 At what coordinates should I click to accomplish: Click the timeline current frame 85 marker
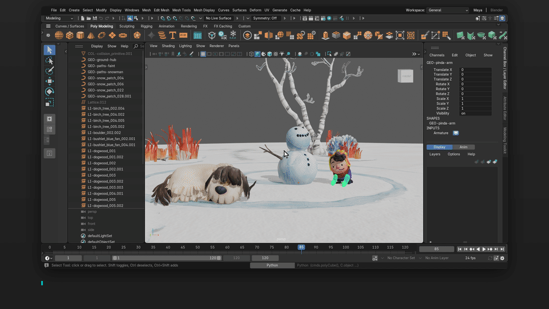[301, 247]
